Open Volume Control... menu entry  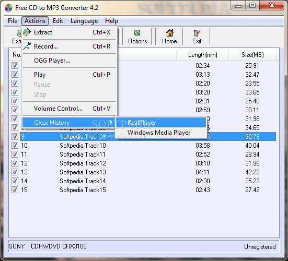click(69, 109)
